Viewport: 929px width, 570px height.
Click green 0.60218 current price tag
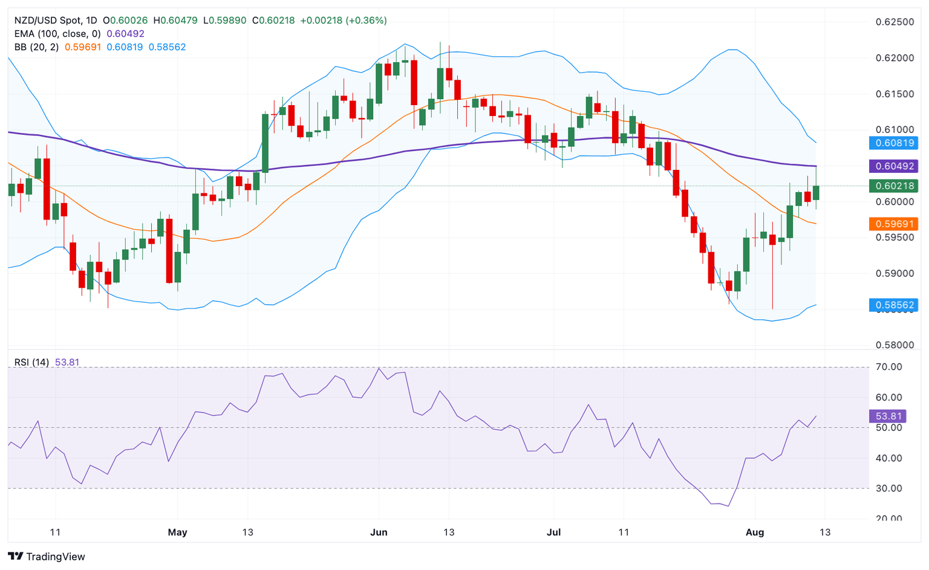(893, 186)
